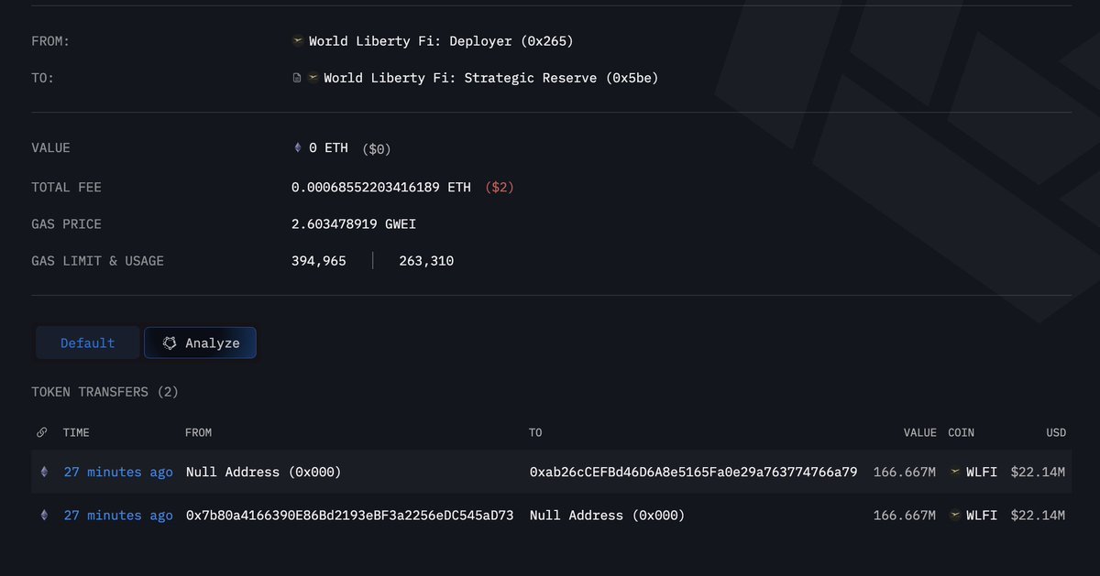This screenshot has width=1100, height=576.
Task: Click the VALUE column header
Action: tap(918, 432)
